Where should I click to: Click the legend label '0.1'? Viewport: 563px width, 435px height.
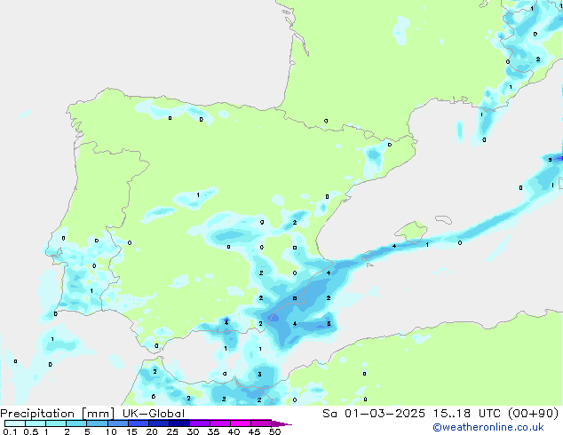pyautogui.click(x=10, y=431)
